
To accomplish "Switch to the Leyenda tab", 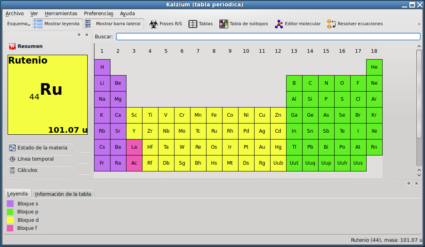I will tap(17, 194).
